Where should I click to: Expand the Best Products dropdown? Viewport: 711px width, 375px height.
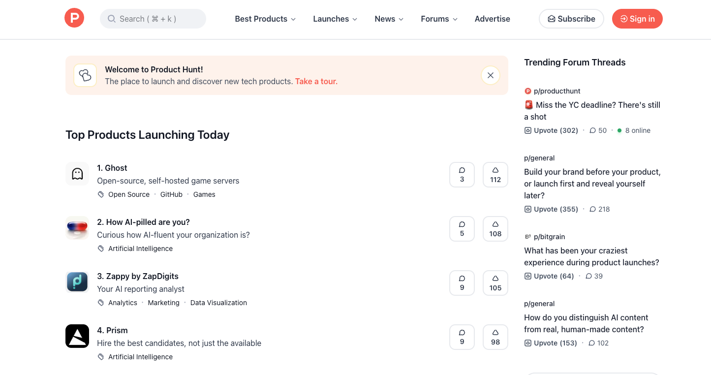coord(265,19)
